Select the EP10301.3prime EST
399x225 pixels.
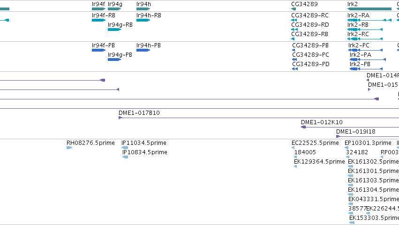point(368,143)
